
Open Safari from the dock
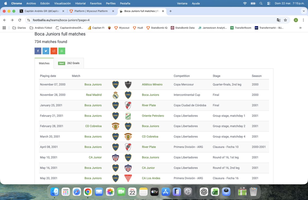pyautogui.click(x=77, y=192)
